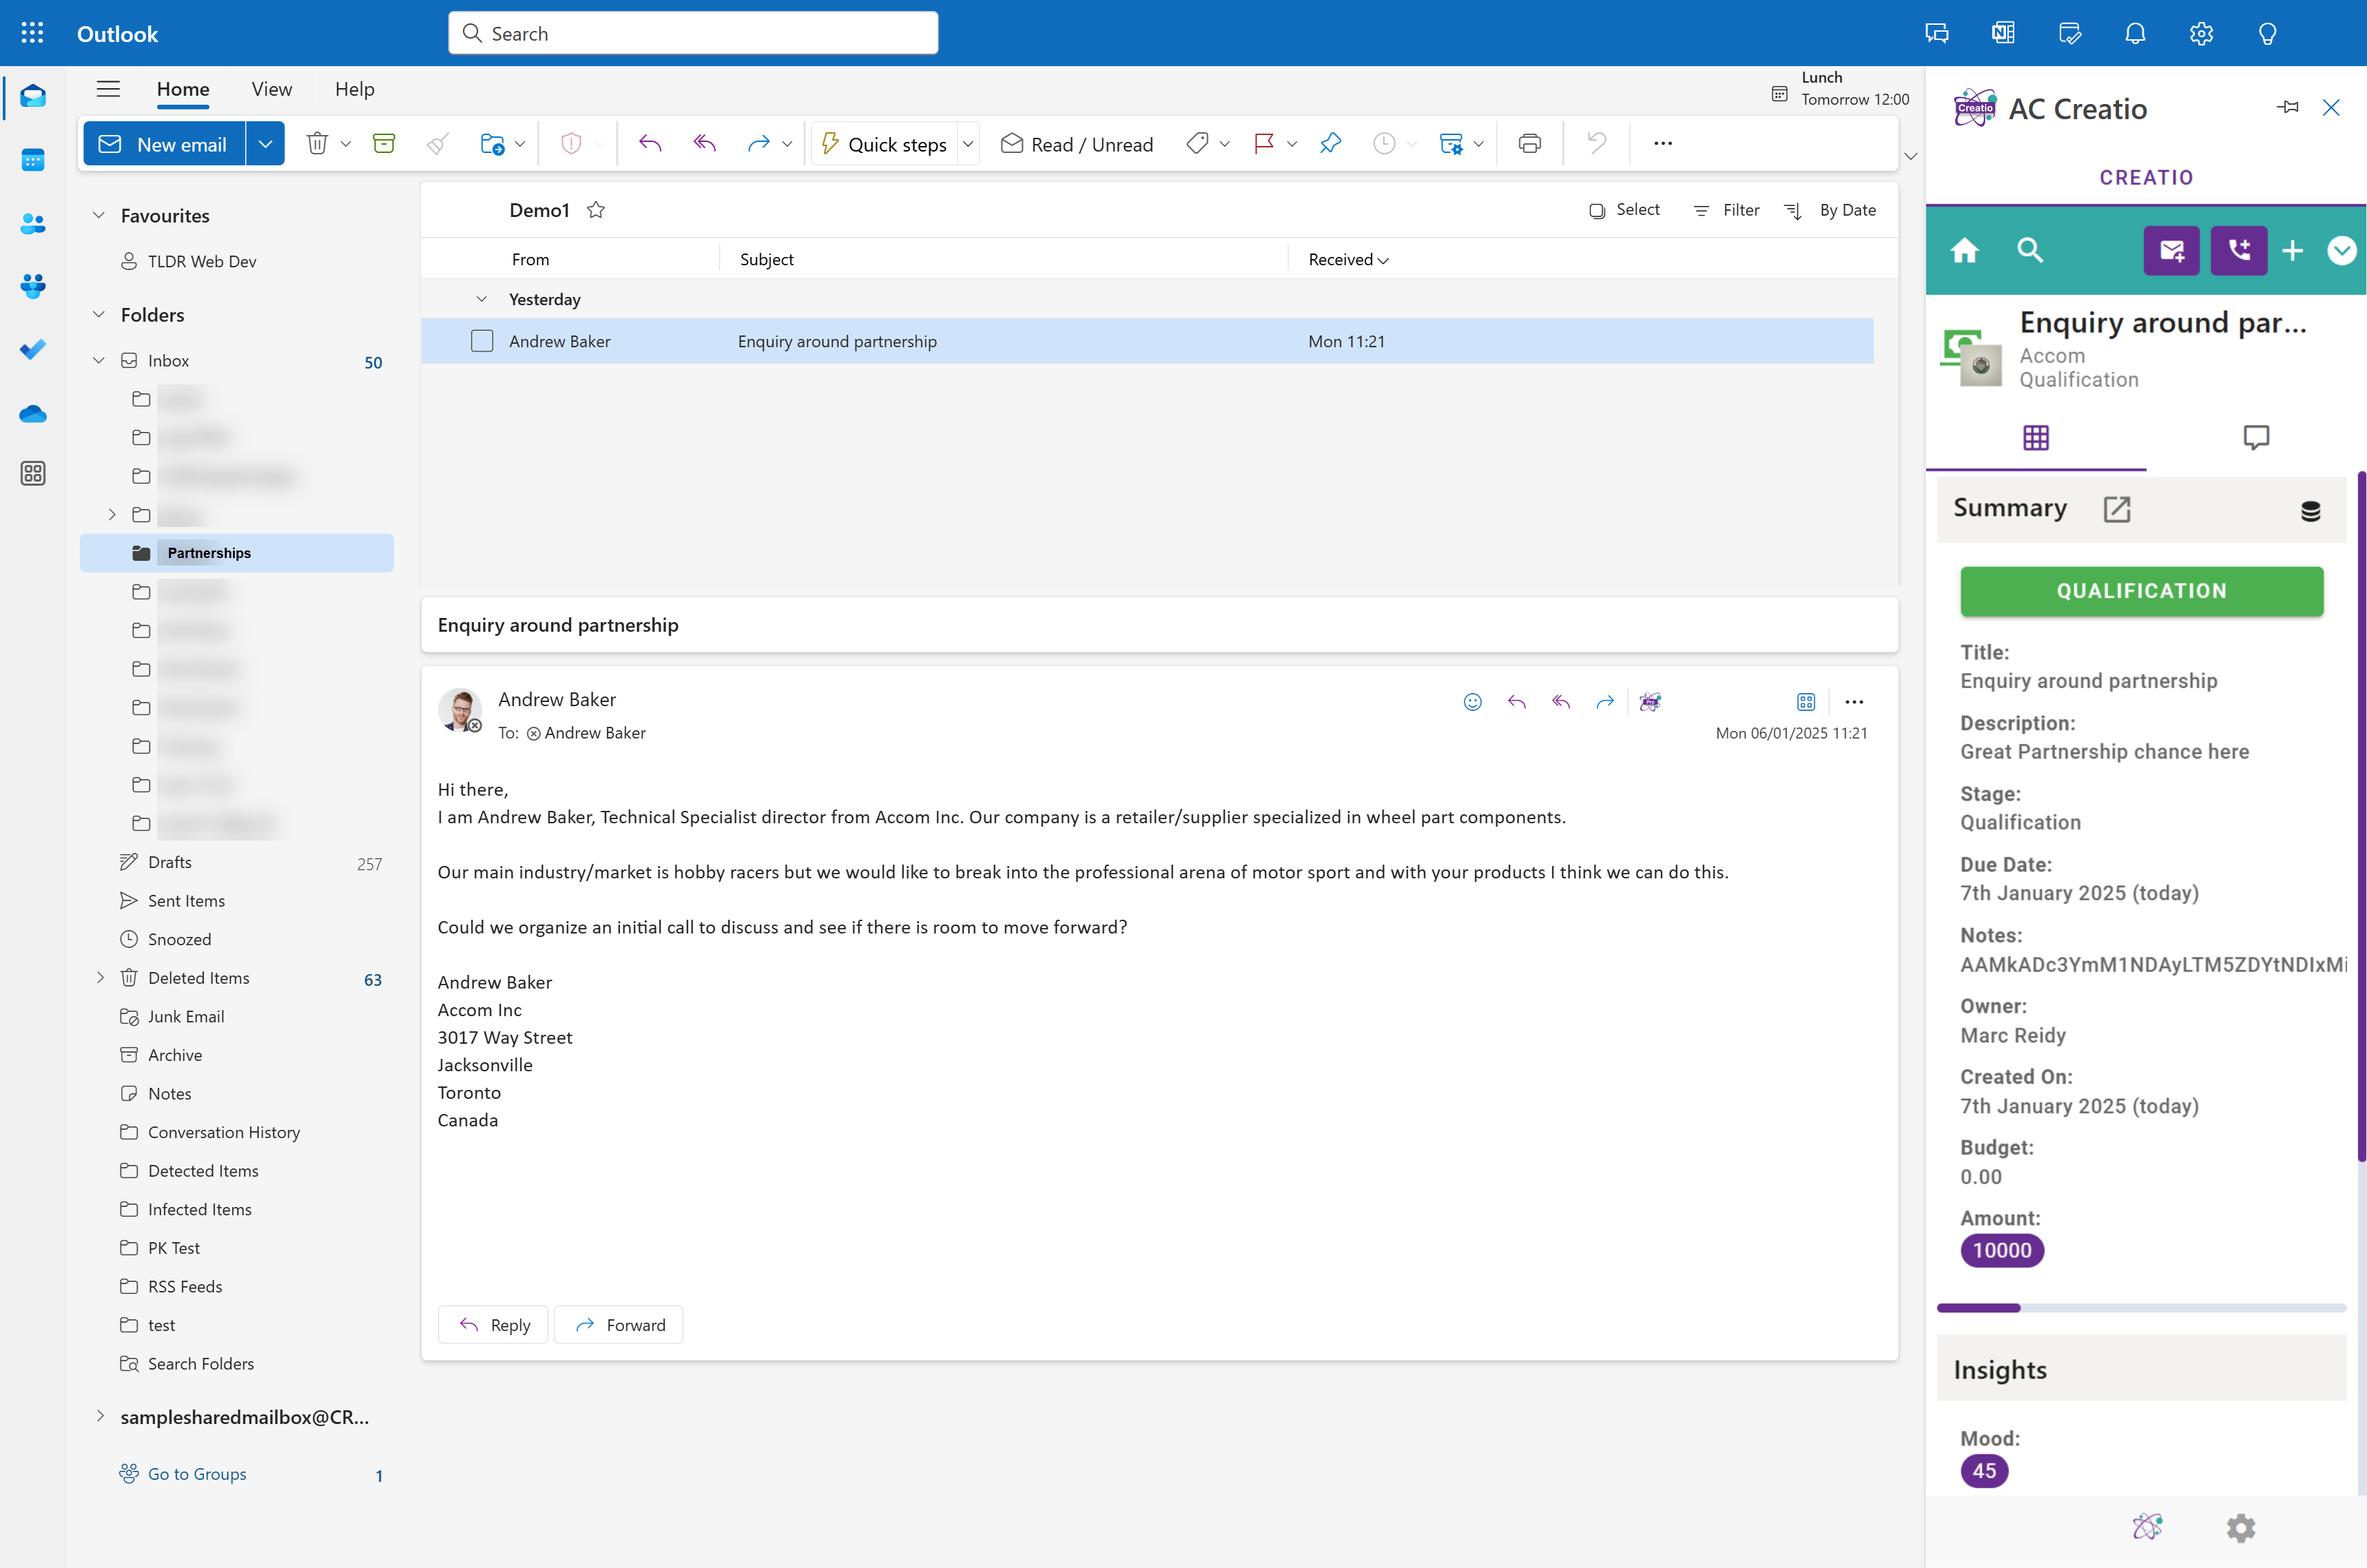
Task: Reply all from the ribbon toolbar
Action: (705, 144)
